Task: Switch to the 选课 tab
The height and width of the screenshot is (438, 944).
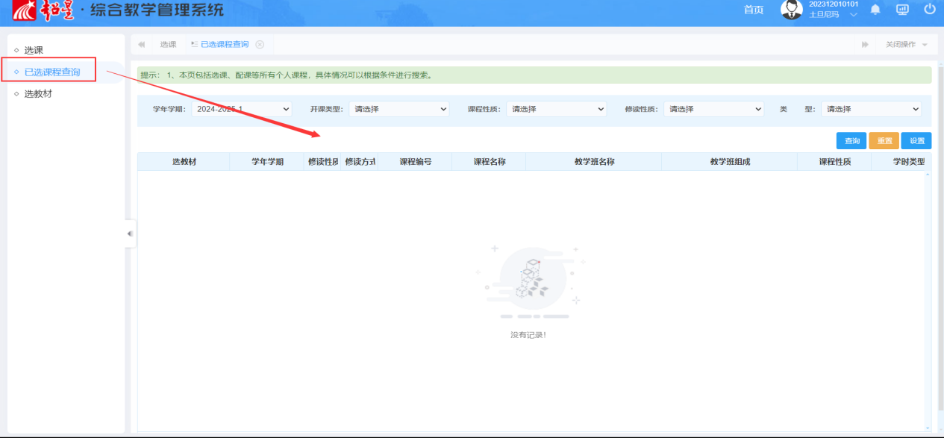Action: click(168, 45)
